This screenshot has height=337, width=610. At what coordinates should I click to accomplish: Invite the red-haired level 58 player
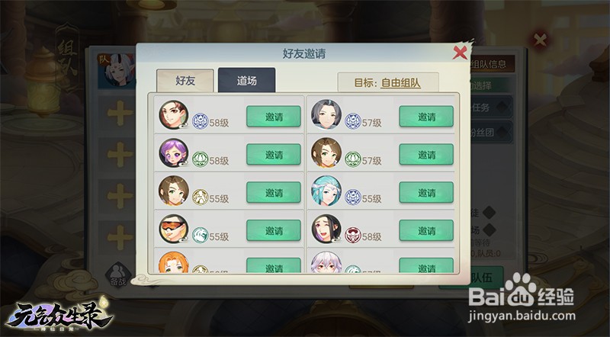tap(274, 117)
